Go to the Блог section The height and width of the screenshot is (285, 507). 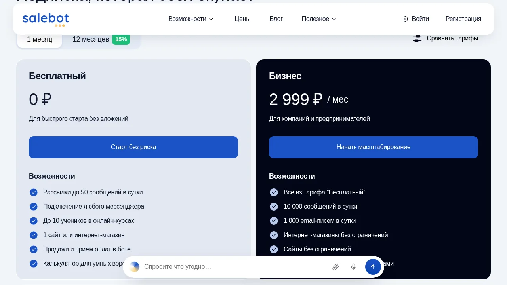coord(276,19)
